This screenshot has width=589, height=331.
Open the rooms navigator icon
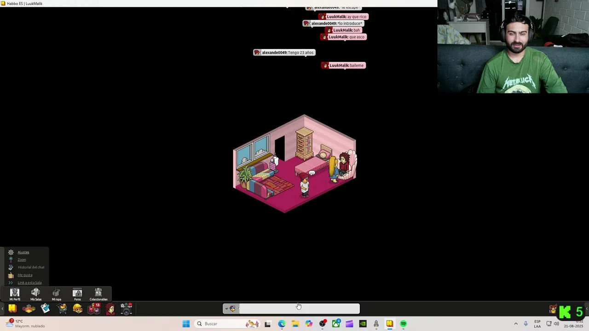click(29, 308)
